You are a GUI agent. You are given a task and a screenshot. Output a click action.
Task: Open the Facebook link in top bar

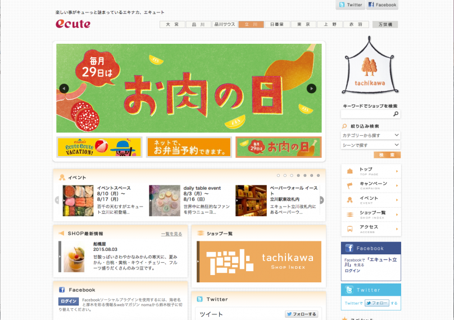coord(382,4)
